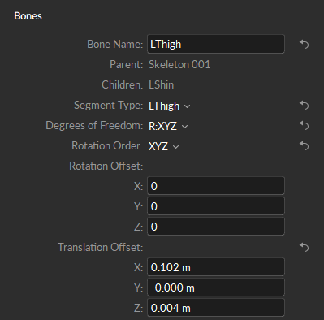
Task: Click the Bone Name label
Action: [x=114, y=44]
